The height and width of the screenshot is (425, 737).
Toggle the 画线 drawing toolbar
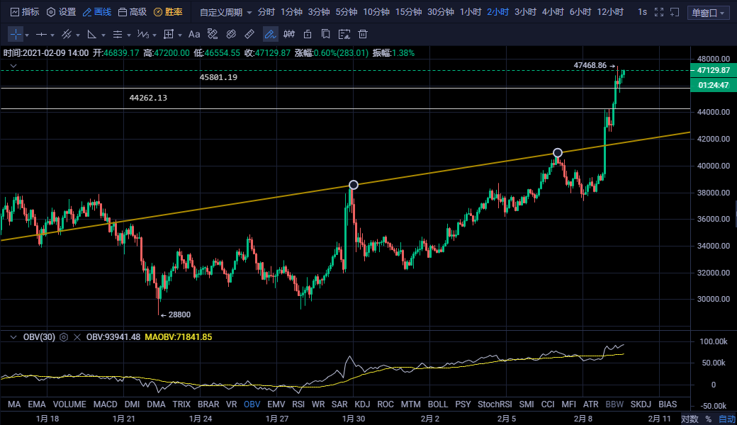click(97, 12)
